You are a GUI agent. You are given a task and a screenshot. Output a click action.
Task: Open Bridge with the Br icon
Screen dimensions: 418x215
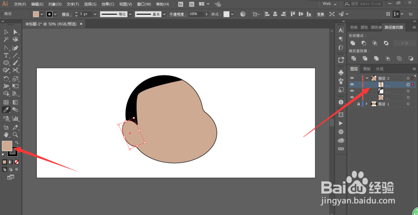tap(181, 4)
